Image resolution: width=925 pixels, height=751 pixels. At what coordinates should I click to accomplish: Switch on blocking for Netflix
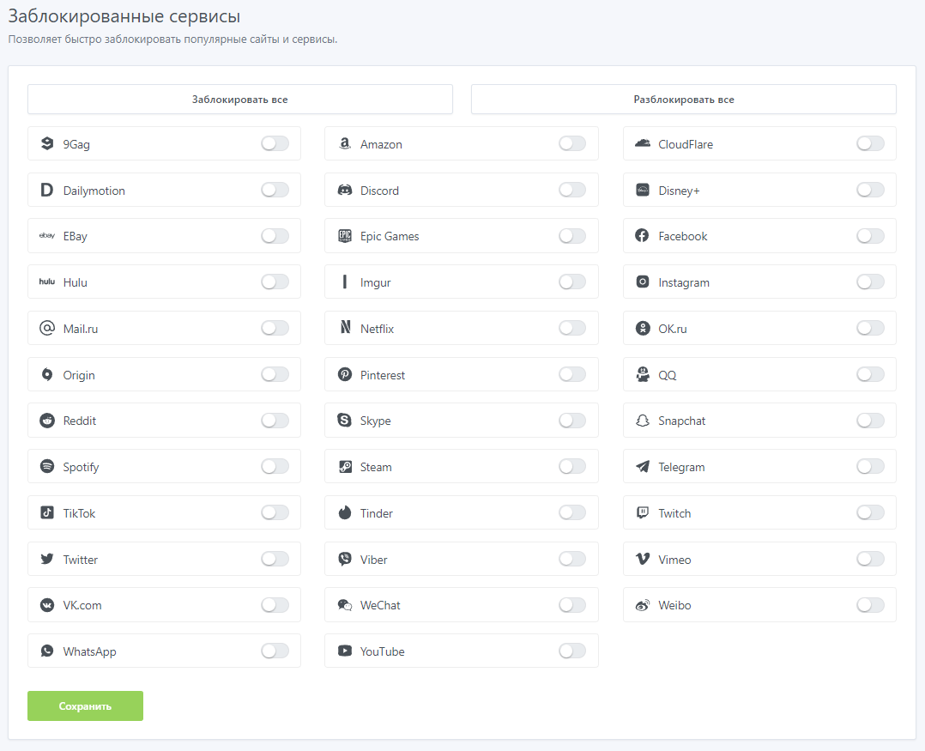point(573,328)
